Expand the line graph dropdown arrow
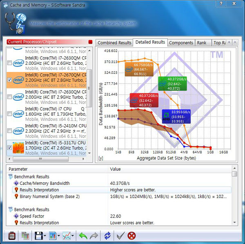245x244 pixels. (73, 235)
